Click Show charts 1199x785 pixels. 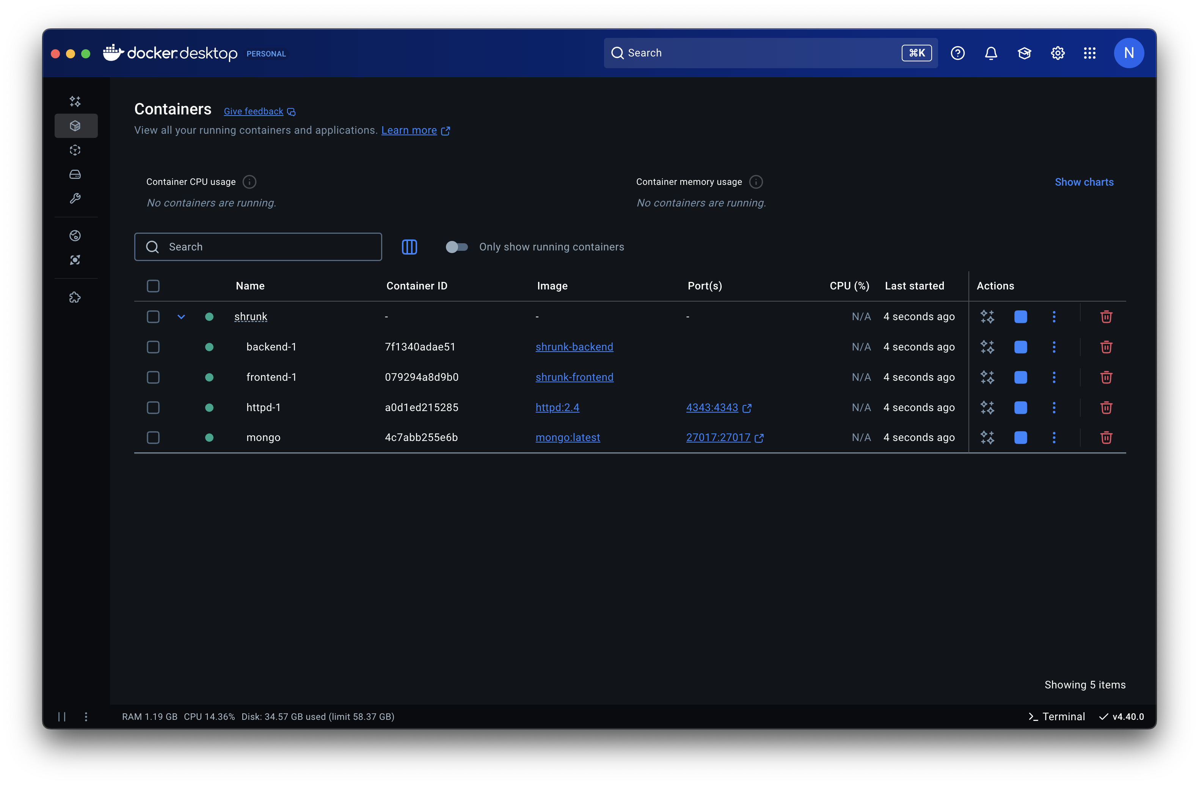(1084, 182)
